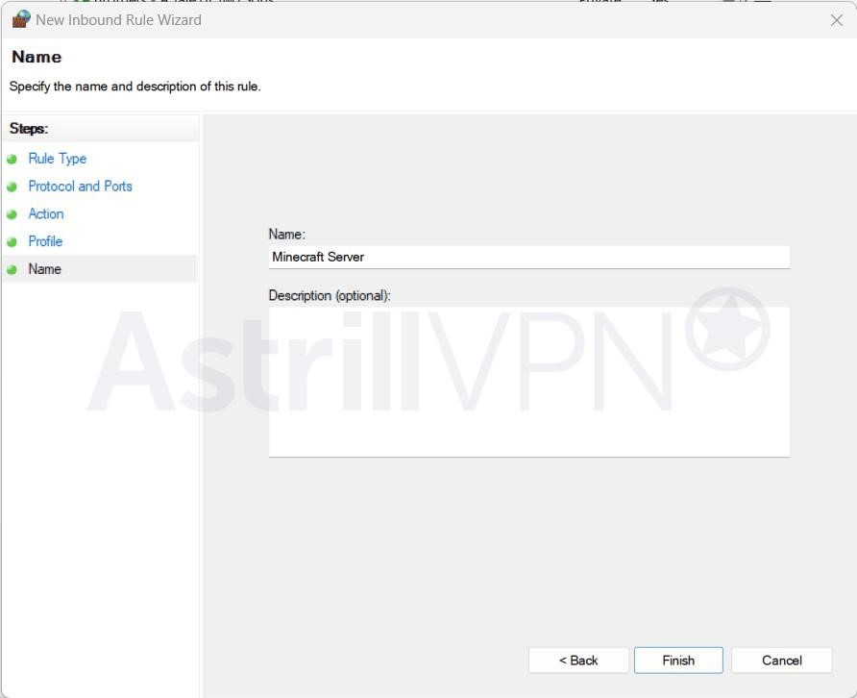Click inside the Description optional text area
Image resolution: width=857 pixels, height=698 pixels.
[528, 380]
